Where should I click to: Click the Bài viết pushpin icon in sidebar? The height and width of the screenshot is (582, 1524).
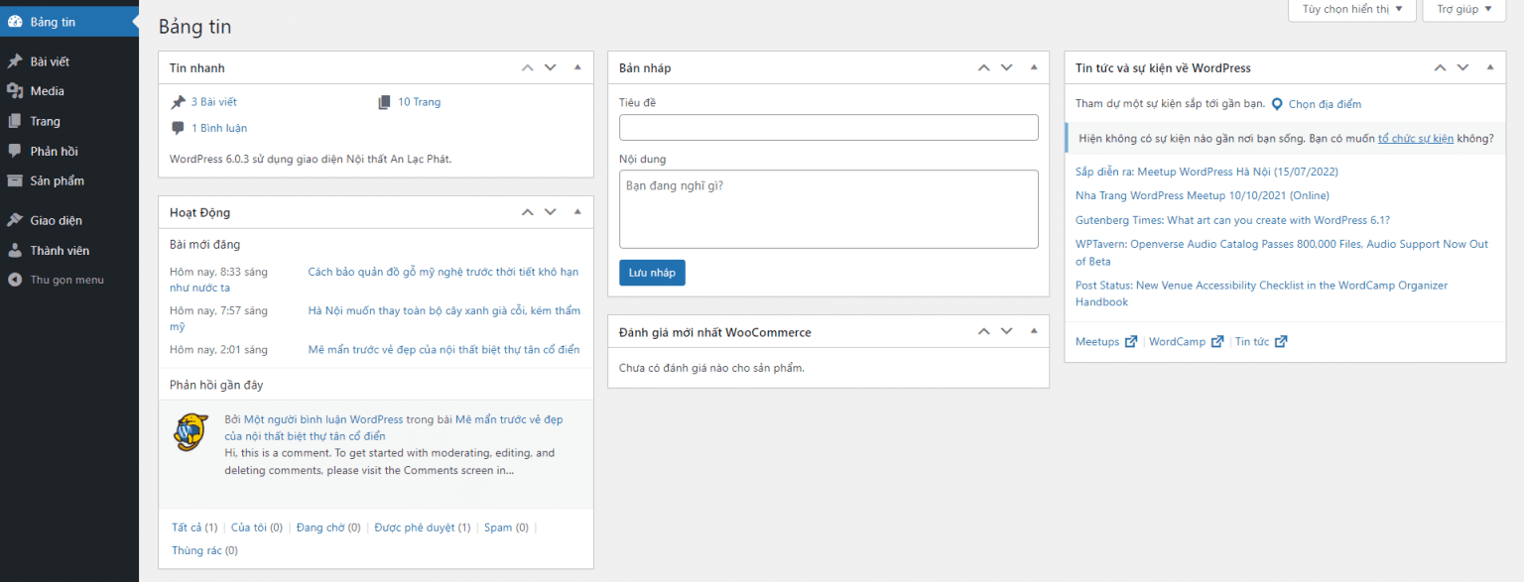click(15, 61)
